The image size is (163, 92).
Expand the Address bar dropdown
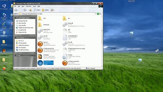tap(95, 14)
